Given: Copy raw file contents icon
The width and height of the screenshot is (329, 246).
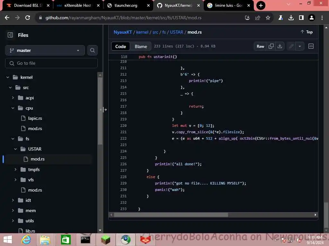Looking at the screenshot, I should 271,46.
